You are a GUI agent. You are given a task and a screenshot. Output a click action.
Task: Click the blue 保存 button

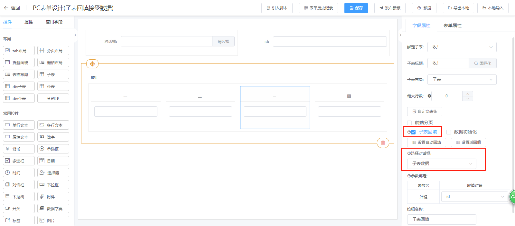356,8
